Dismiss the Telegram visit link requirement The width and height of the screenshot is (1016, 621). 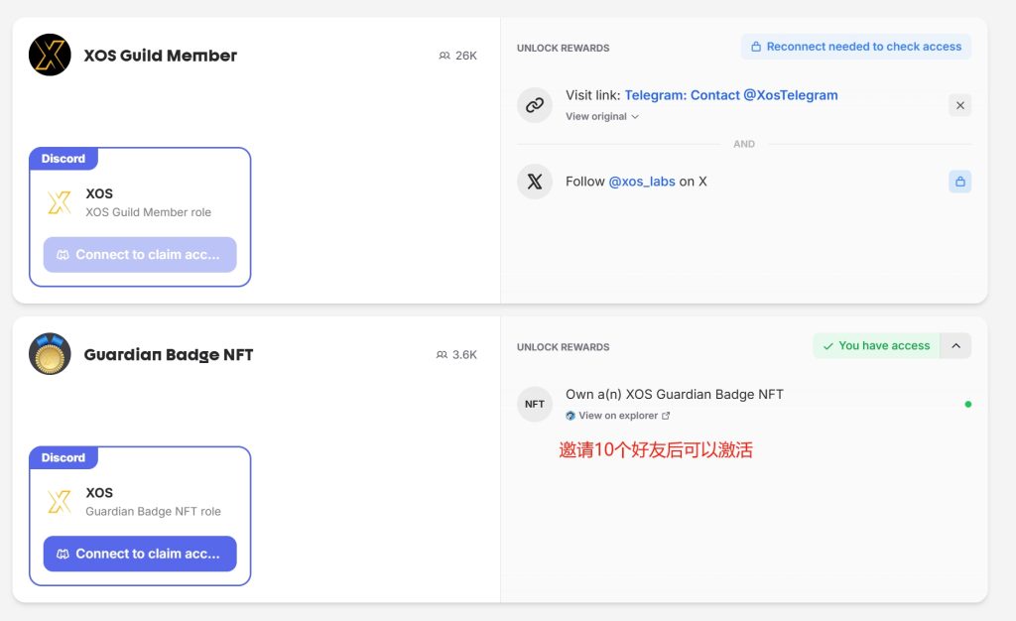click(960, 105)
